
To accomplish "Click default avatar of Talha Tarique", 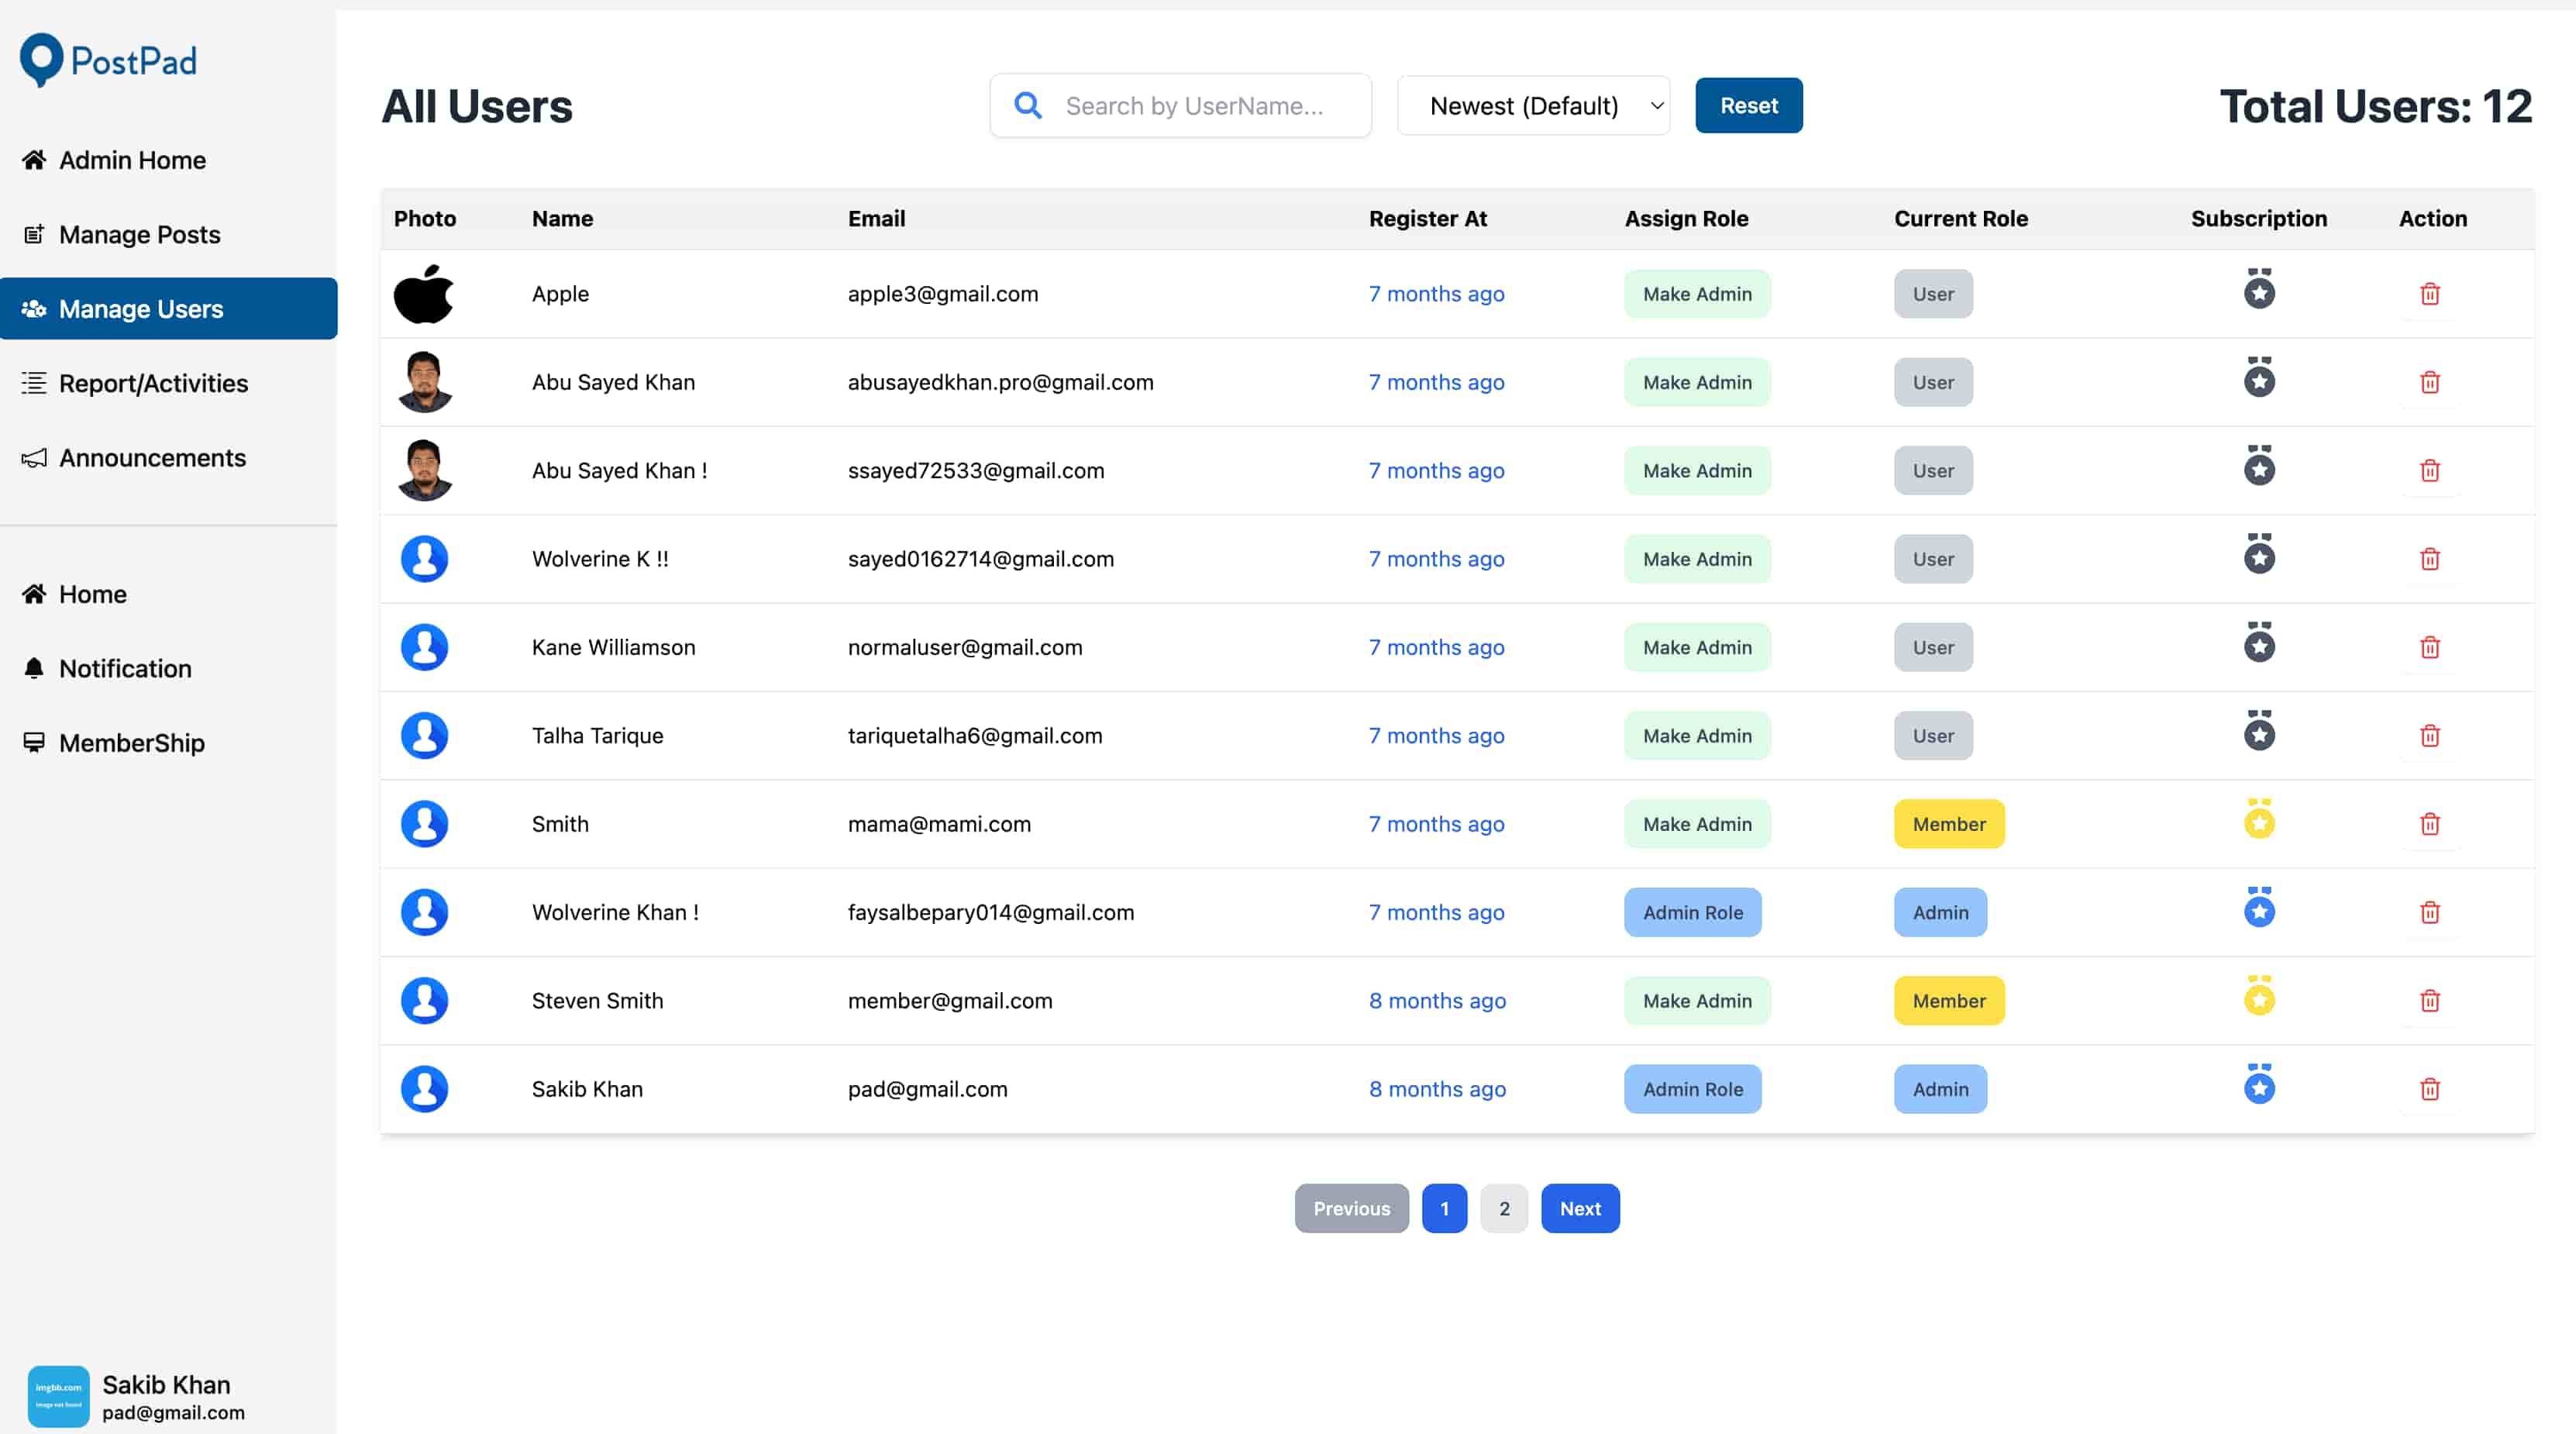I will (x=424, y=735).
